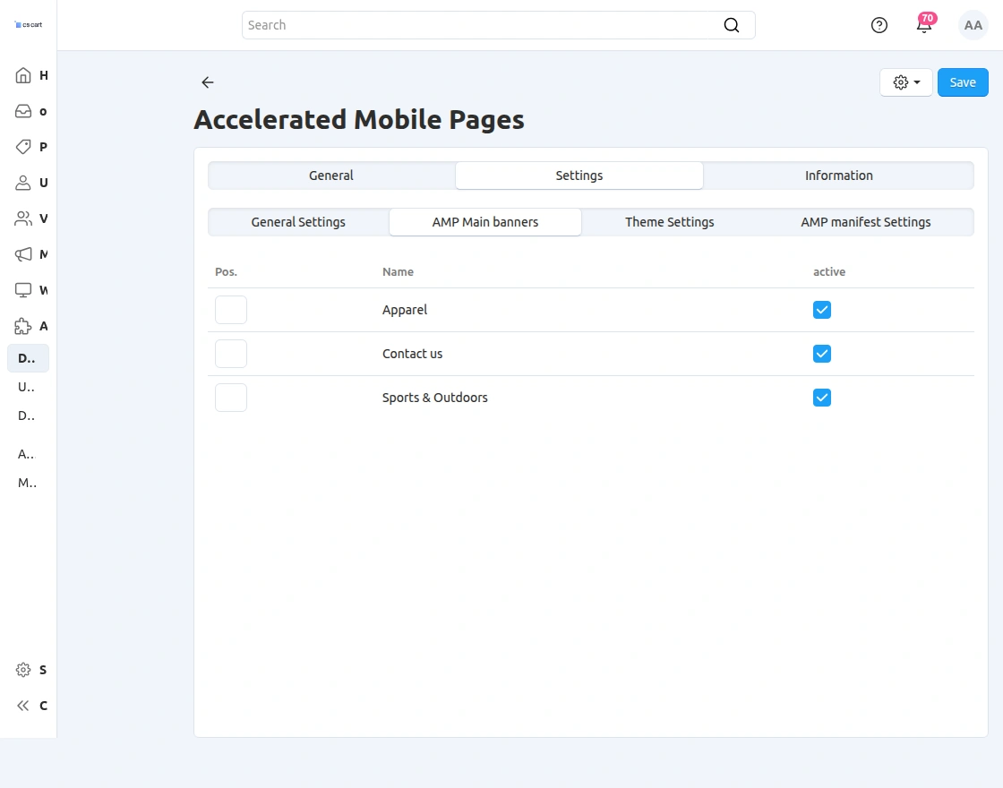Click the Pos. column header
Viewport: 1003px width, 788px height.
tap(226, 272)
